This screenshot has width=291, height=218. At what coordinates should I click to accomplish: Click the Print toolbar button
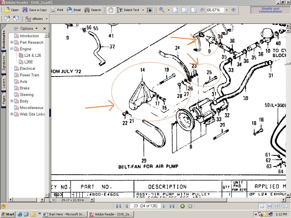(57, 10)
